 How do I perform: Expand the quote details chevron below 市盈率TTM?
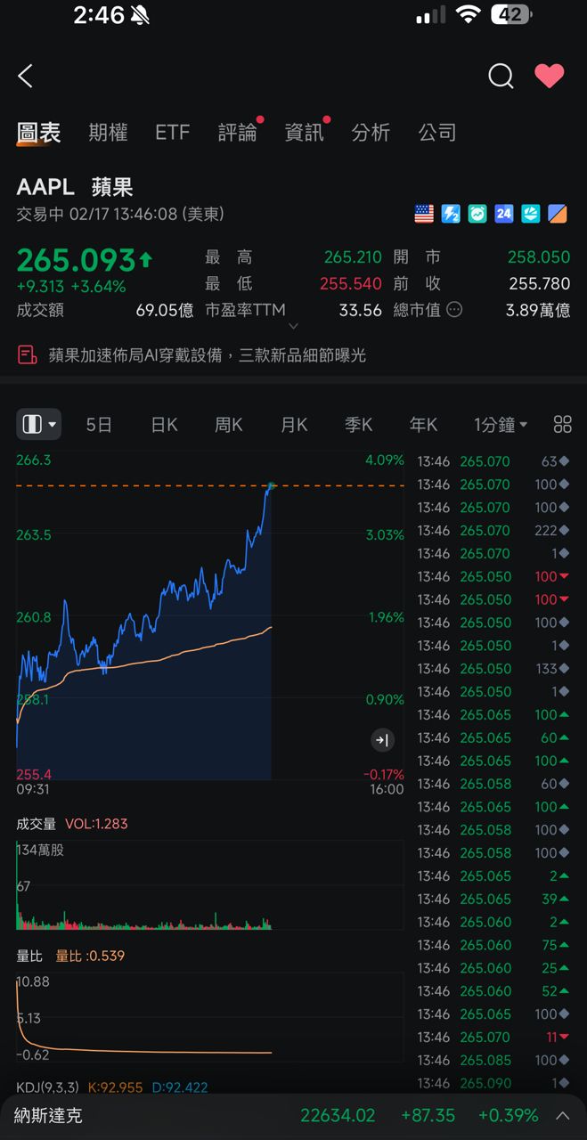[294, 328]
